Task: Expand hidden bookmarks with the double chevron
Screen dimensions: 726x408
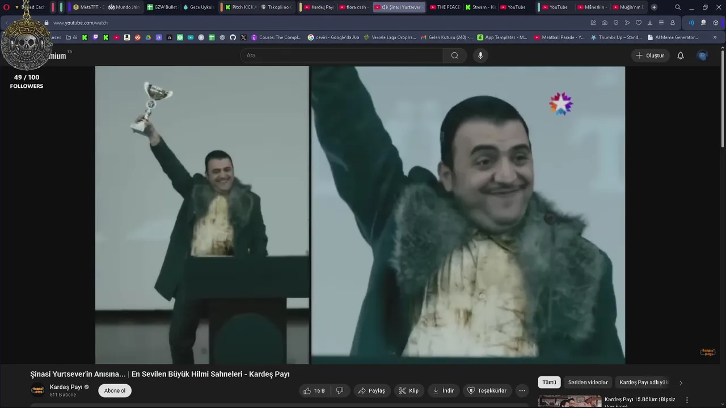Action: coord(715,37)
